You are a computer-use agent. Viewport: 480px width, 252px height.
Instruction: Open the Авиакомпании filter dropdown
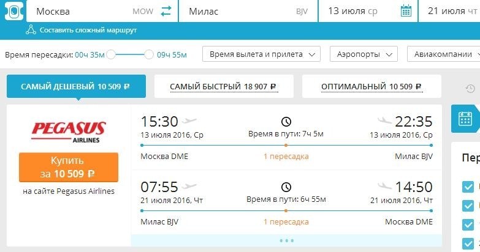444,54
